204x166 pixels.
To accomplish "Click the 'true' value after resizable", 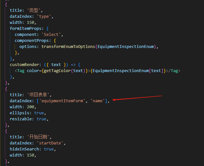I will [41, 119].
